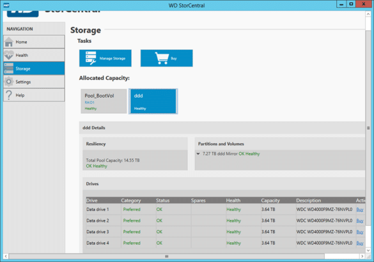Click the Buy link for Data drive 3
Image resolution: width=374 pixels, height=262 pixels.
pos(360,232)
